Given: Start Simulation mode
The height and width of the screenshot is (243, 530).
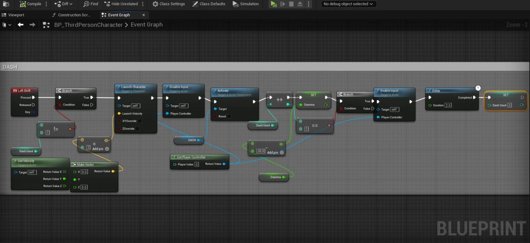Looking at the screenshot, I should (x=246, y=4).
